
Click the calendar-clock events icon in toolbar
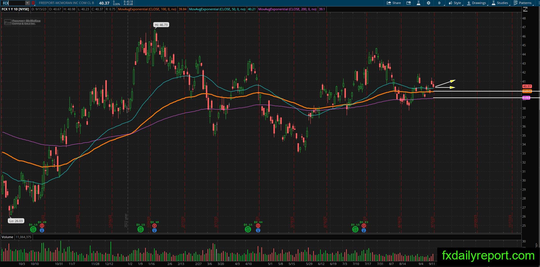pyautogui.click(x=409, y=3)
